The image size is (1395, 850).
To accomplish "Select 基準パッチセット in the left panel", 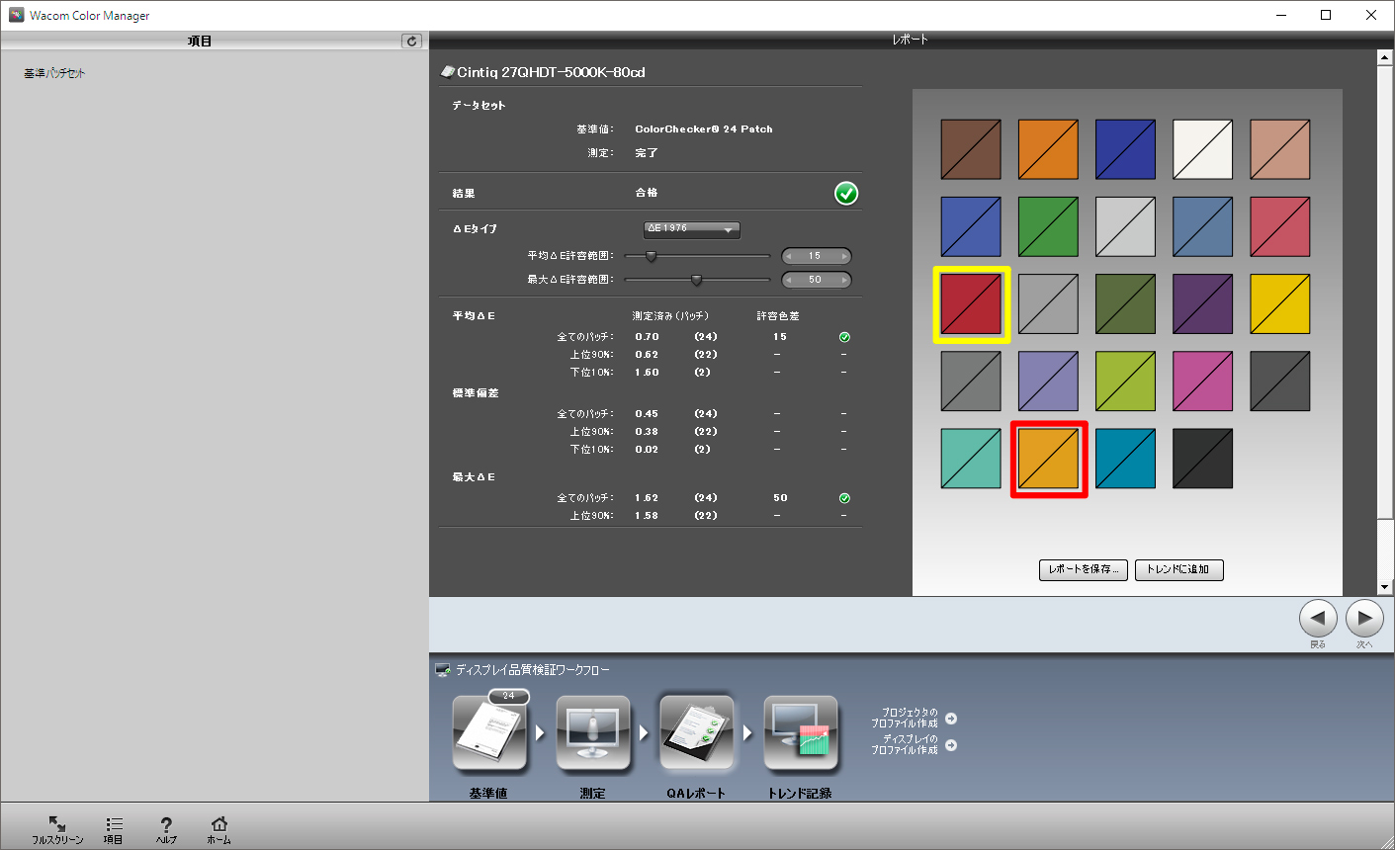I will (55, 73).
